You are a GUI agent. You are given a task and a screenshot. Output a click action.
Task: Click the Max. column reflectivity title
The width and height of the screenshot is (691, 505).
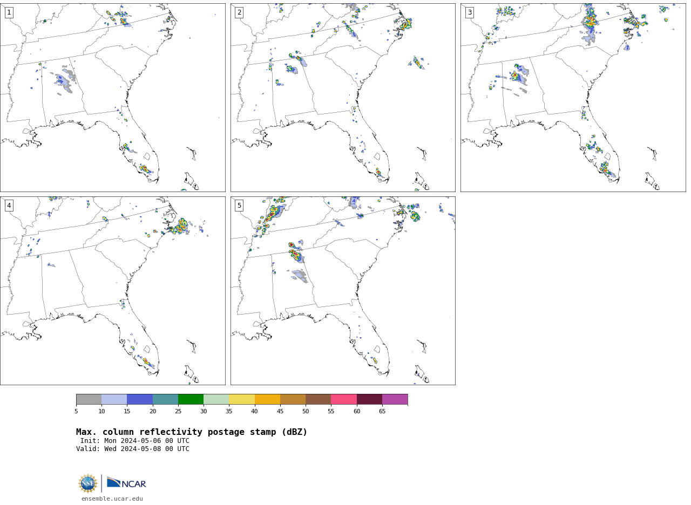192,432
